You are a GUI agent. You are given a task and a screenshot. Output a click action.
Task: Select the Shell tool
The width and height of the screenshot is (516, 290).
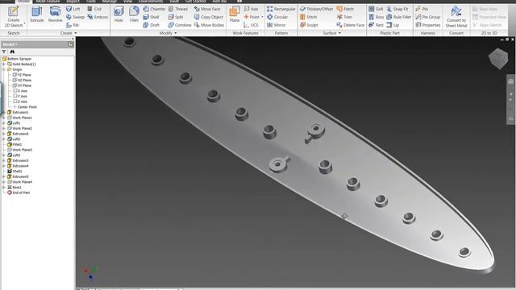151,17
